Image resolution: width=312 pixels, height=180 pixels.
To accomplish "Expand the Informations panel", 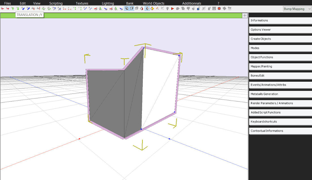I will click(x=280, y=20).
